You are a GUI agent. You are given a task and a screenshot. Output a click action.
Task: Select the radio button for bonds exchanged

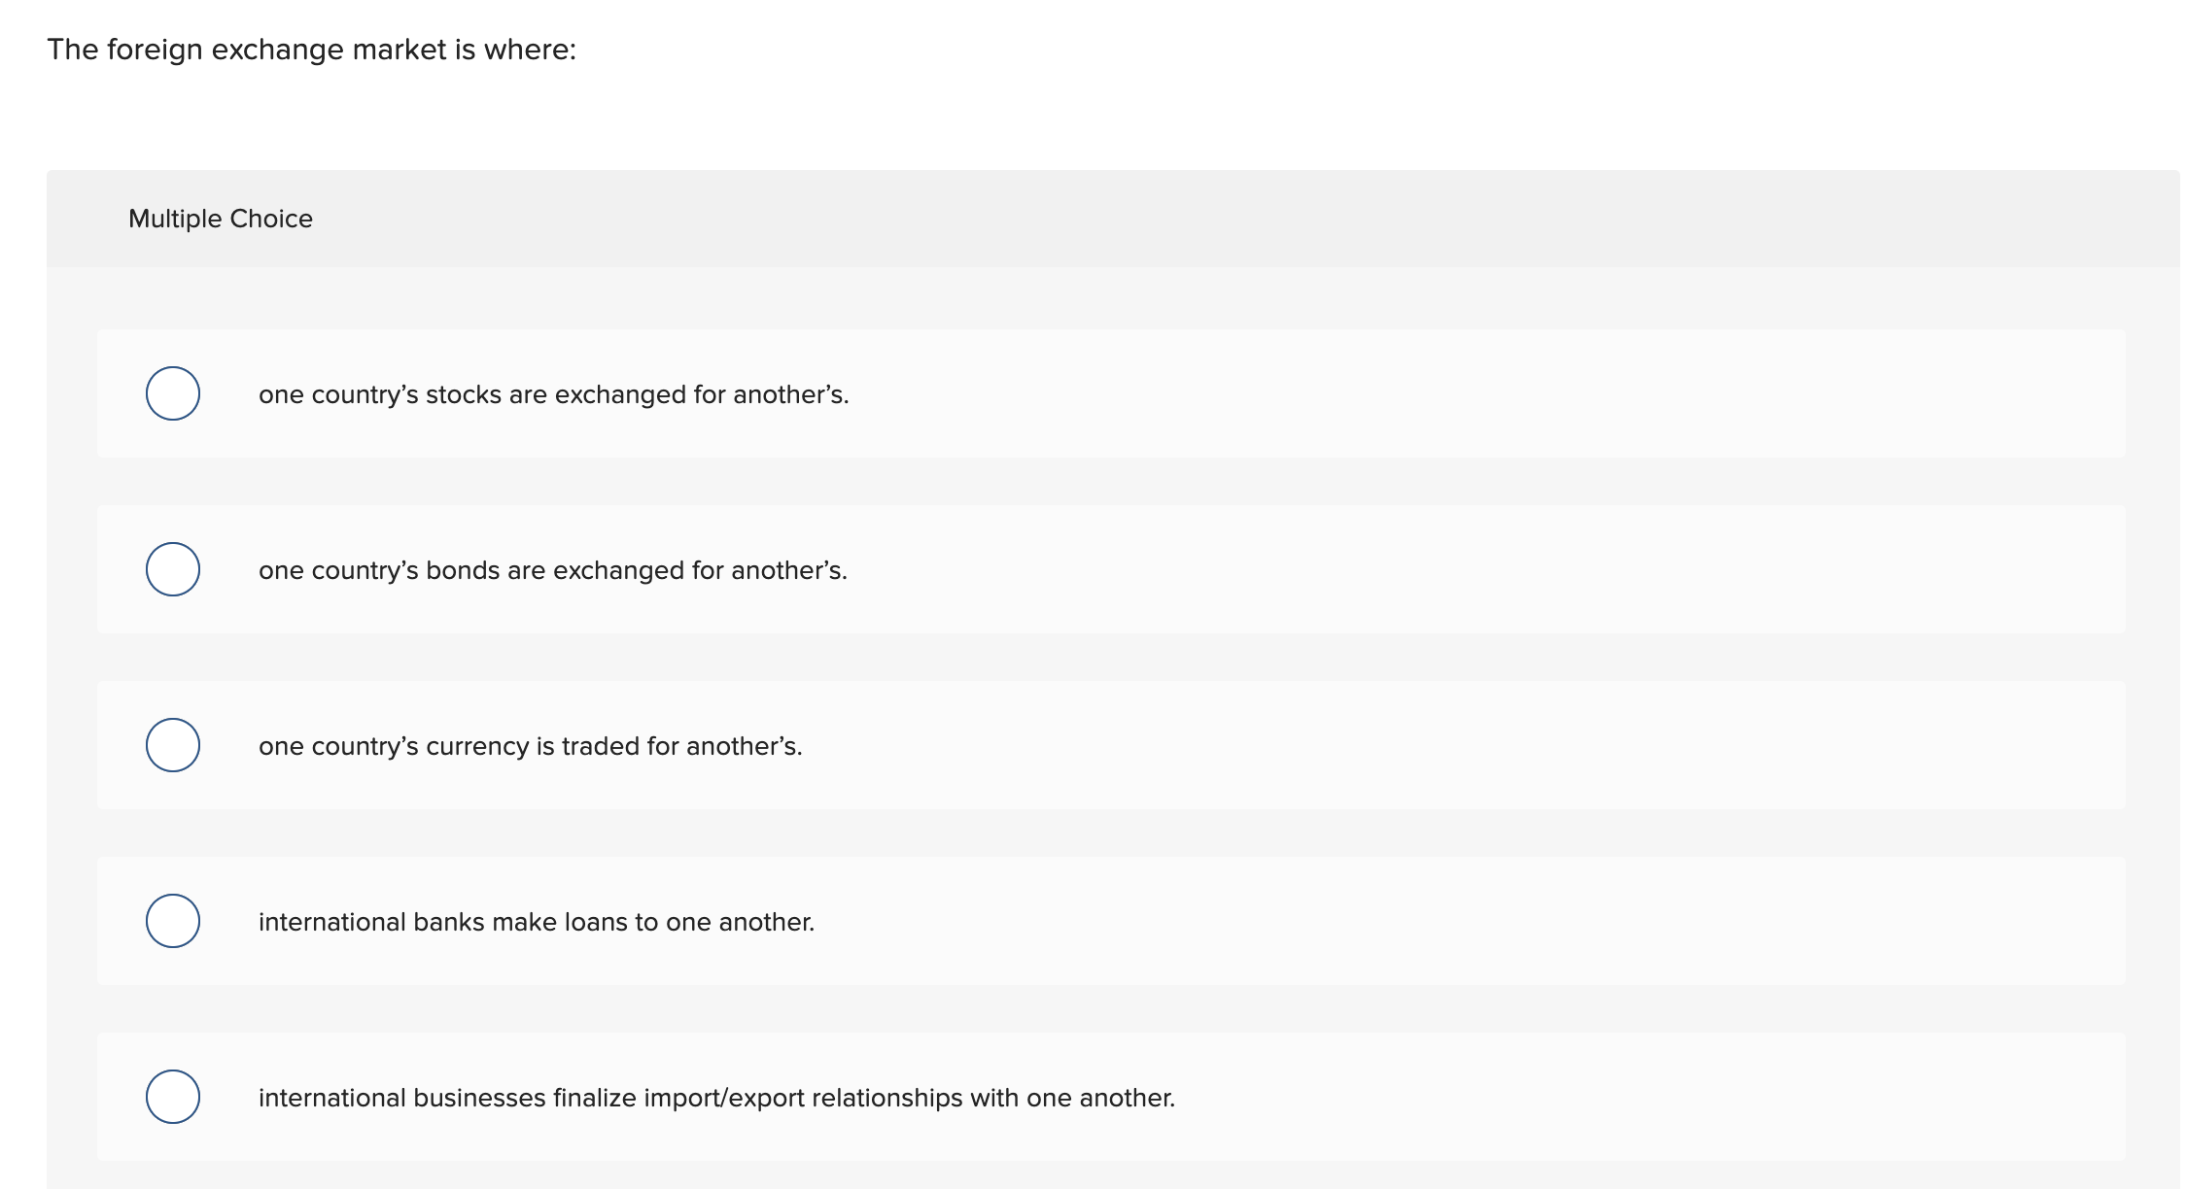tap(173, 569)
